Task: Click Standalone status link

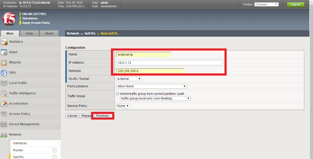Action: (x=30, y=18)
